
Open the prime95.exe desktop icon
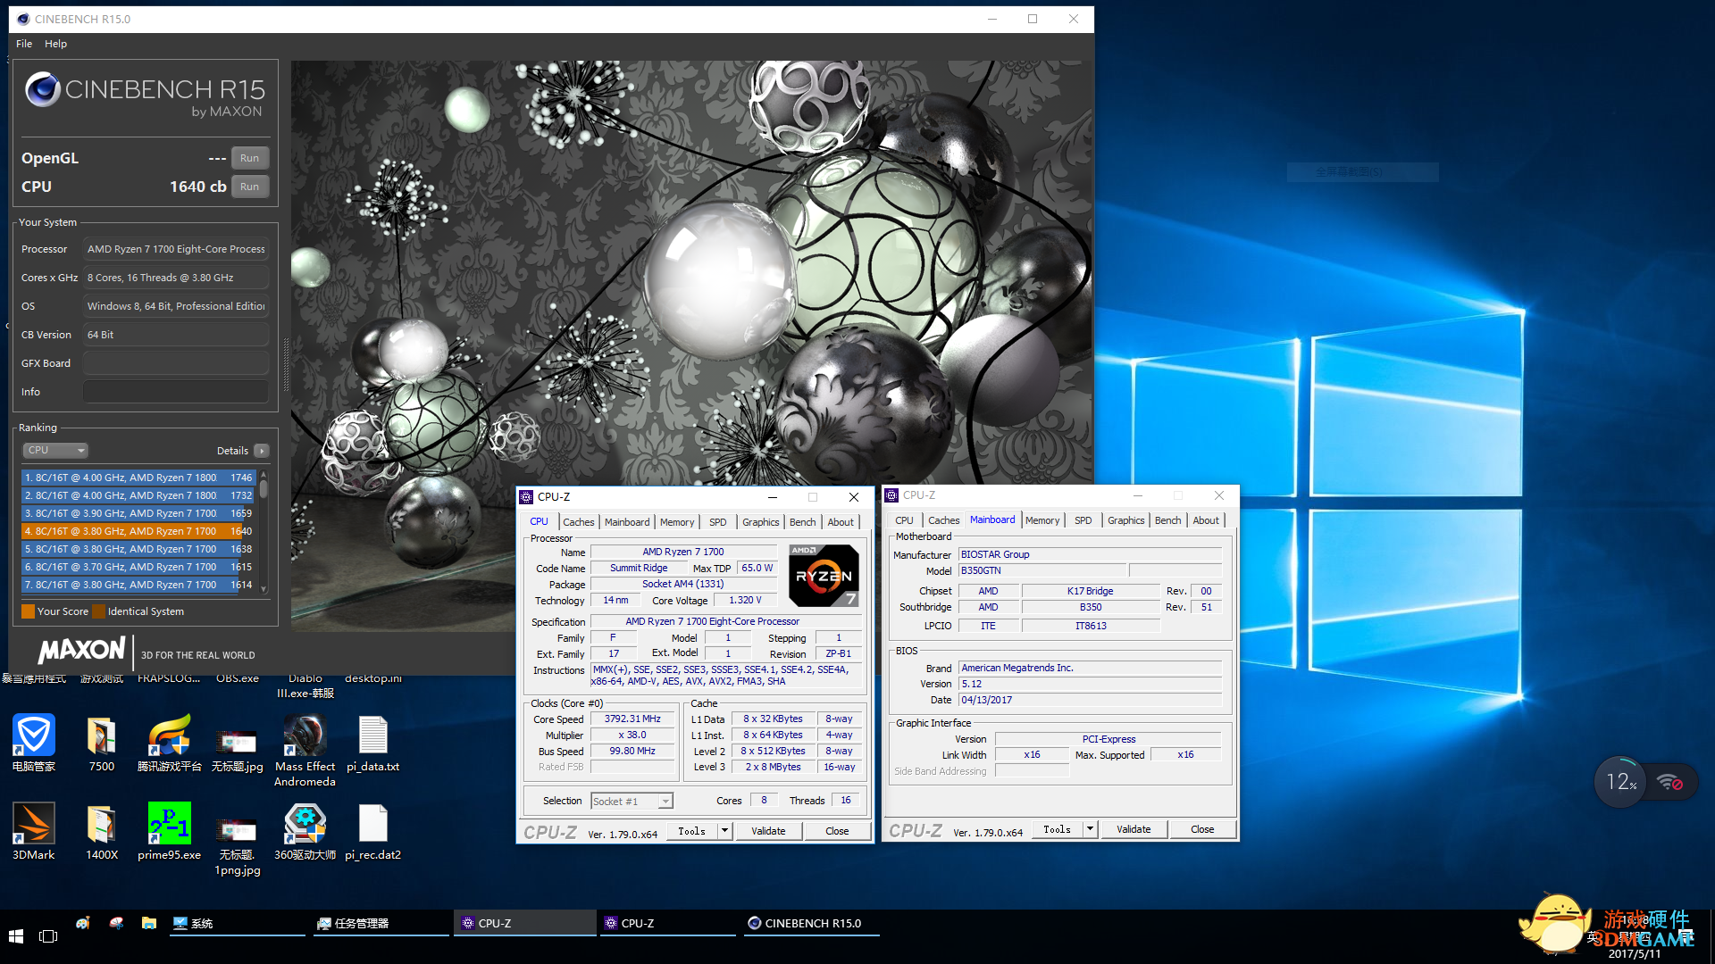[169, 823]
